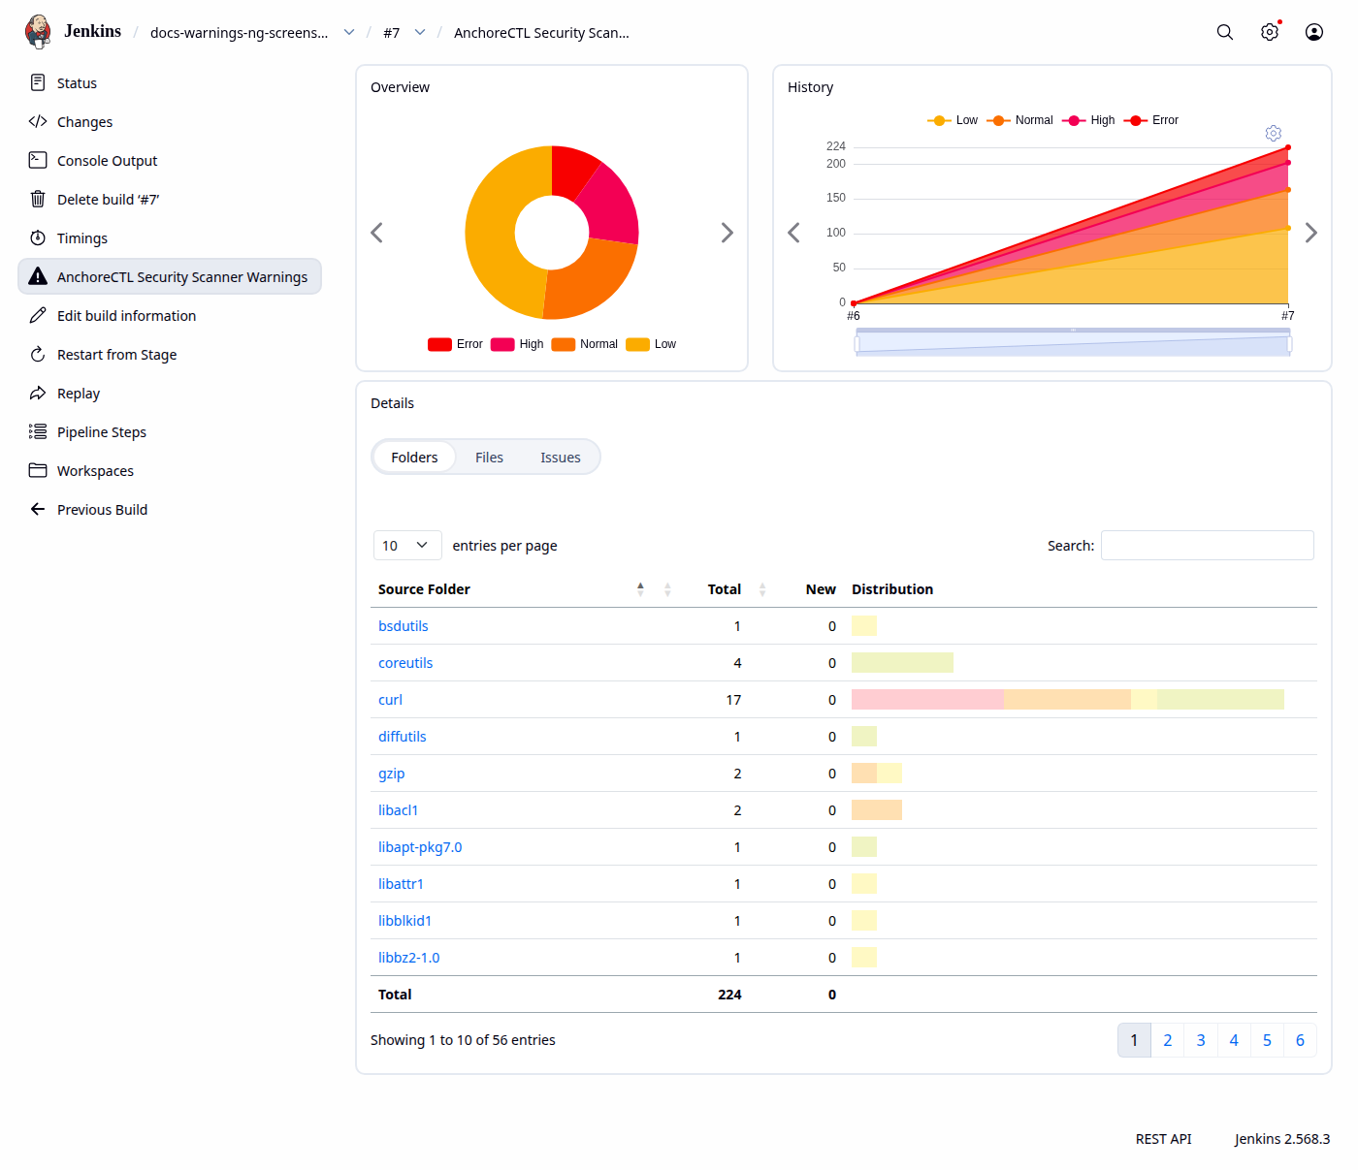Open the libapt-pkg7.0 folder link
The width and height of the screenshot is (1358, 1170).
pyautogui.click(x=420, y=846)
